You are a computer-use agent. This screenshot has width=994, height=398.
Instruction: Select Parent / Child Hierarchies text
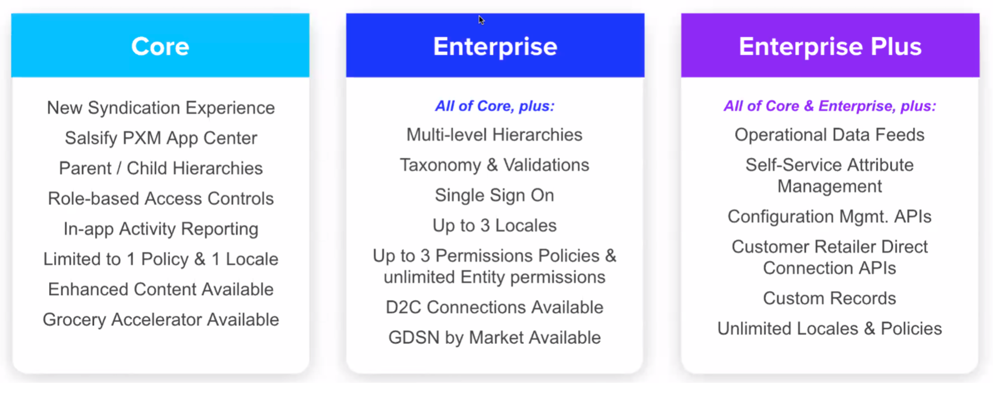(161, 169)
